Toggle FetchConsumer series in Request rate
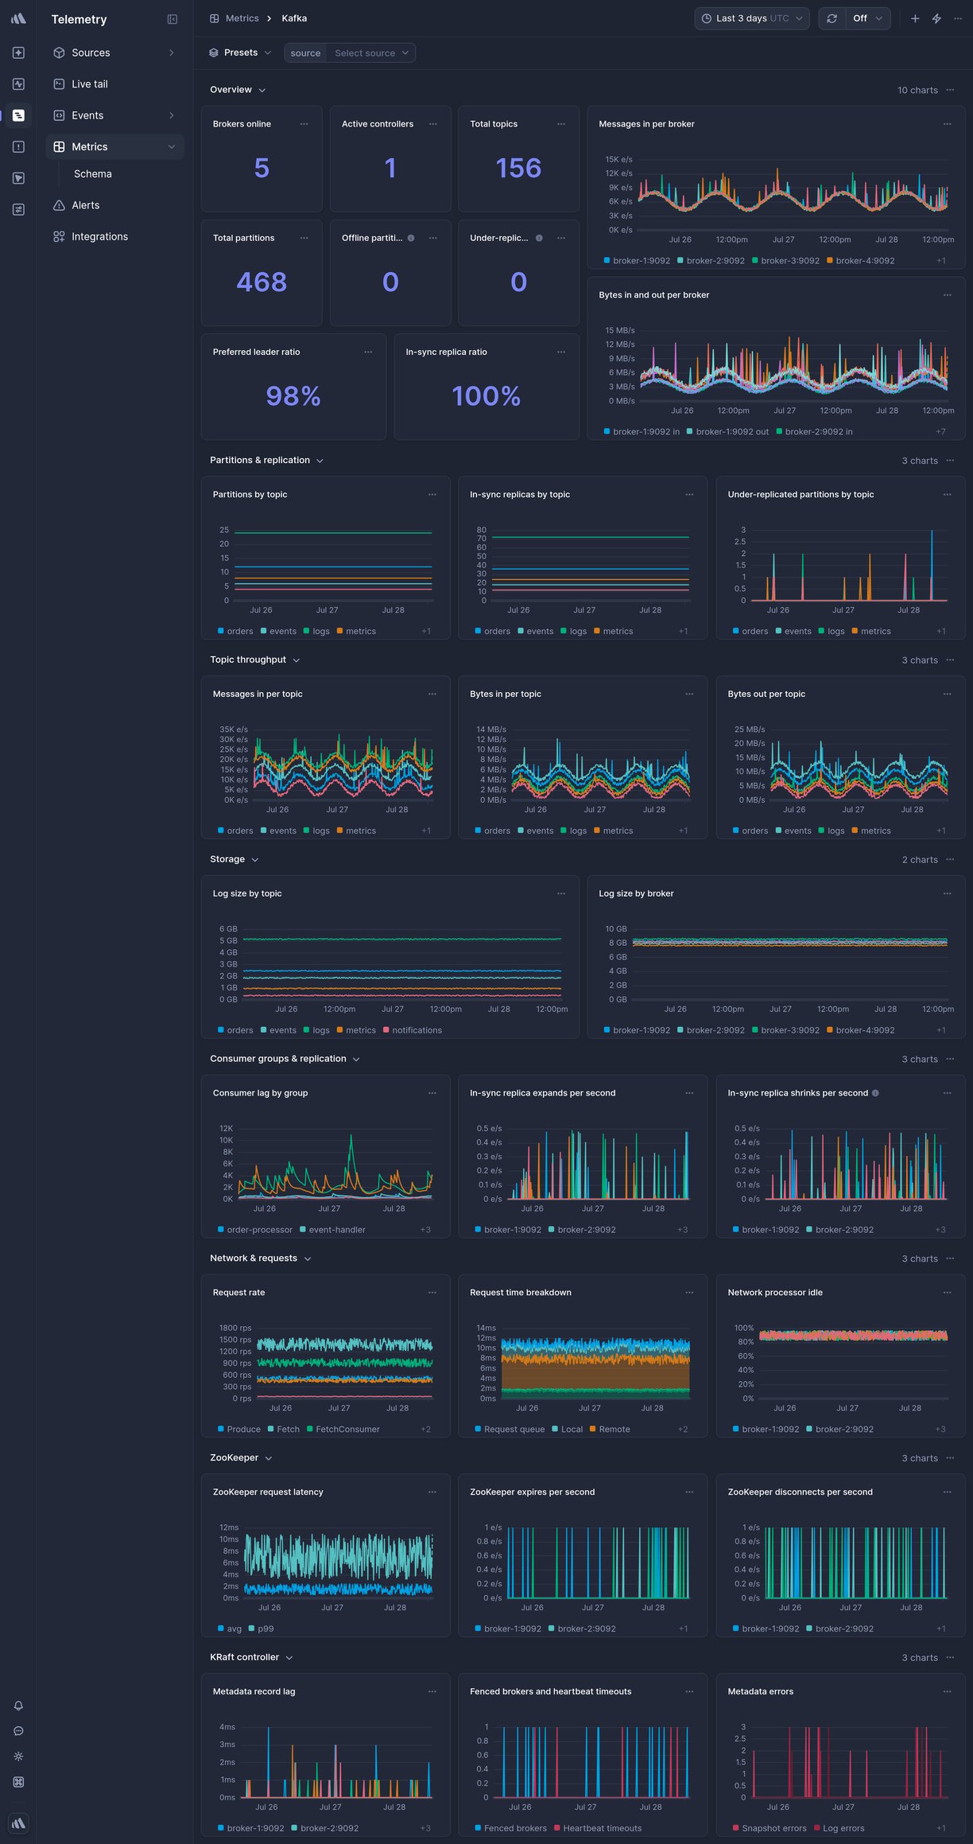Image resolution: width=973 pixels, height=1844 pixels. [343, 1430]
